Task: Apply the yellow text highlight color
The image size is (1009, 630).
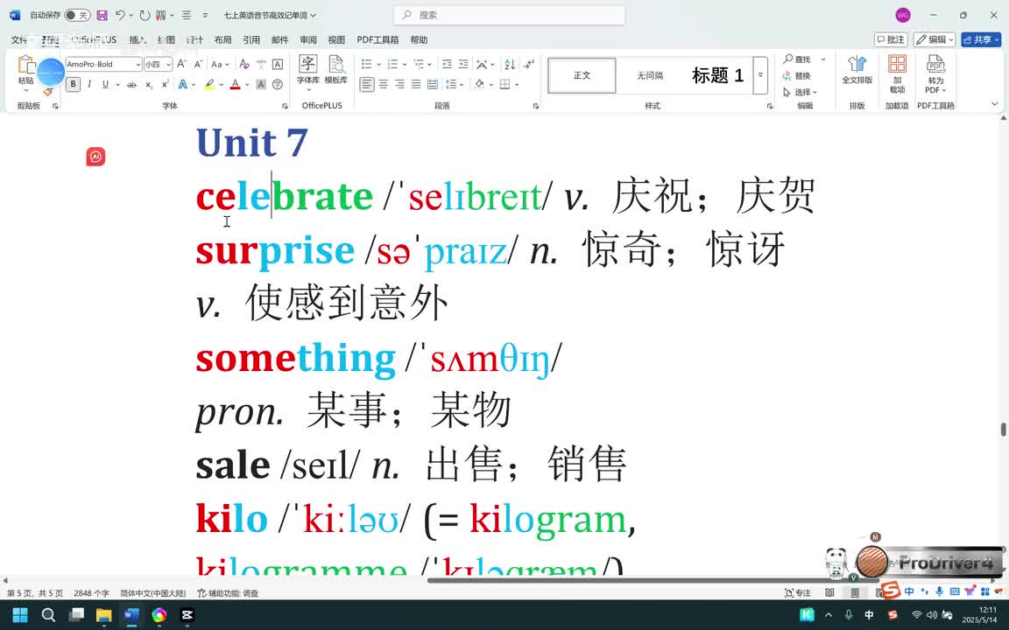Action: (209, 84)
